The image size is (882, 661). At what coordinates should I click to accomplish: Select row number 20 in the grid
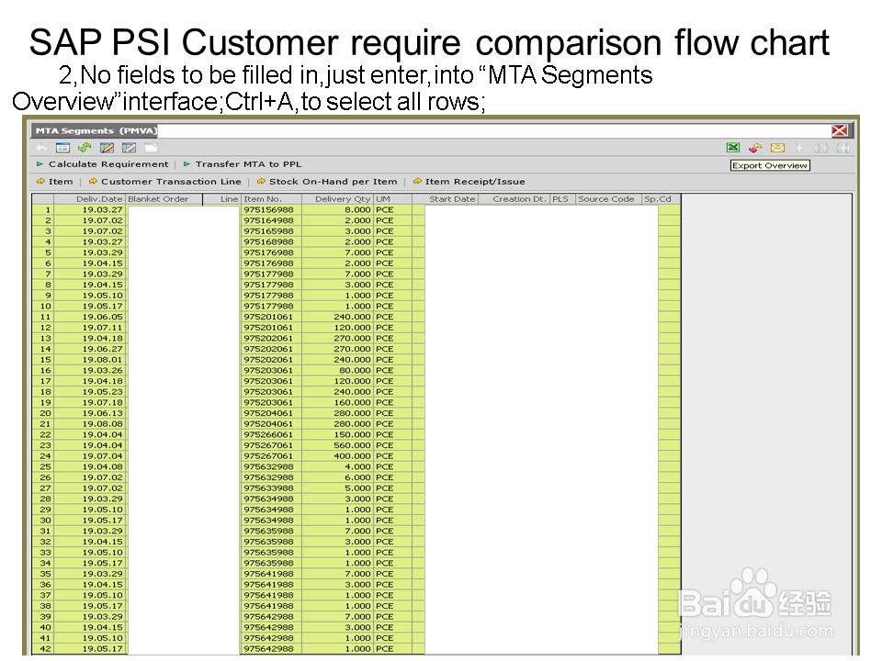click(43, 413)
